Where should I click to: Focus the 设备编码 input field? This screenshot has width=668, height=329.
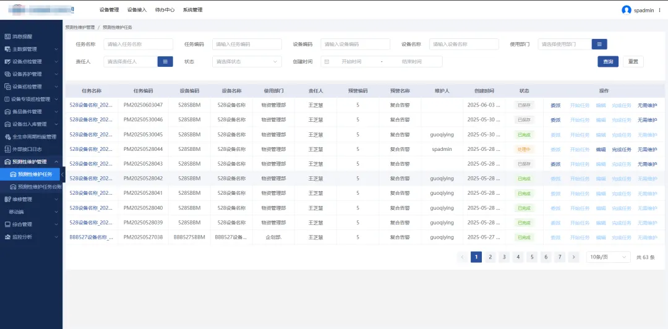point(355,45)
